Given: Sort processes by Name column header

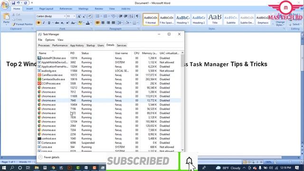Looking at the screenshot, I should (53, 53).
